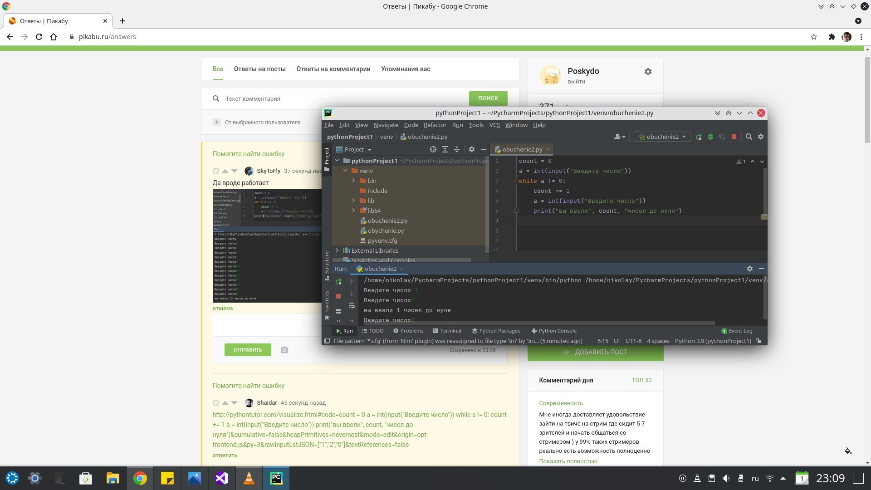Open the obuchenie2 run configuration dropdown
871x490 pixels.
point(662,137)
